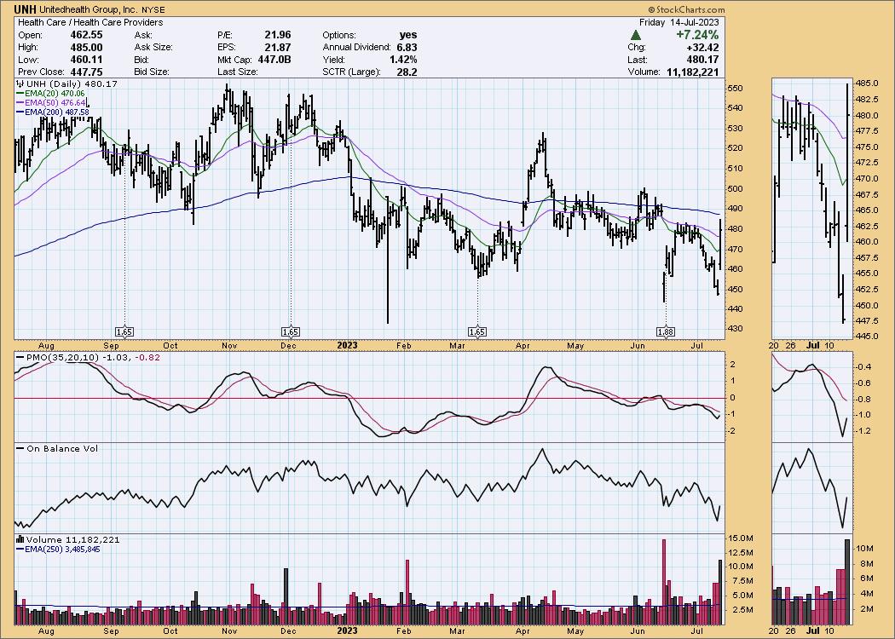Viewport: 895px width, 639px height.
Task: Click the P/E value 21.96
Action: [277, 35]
